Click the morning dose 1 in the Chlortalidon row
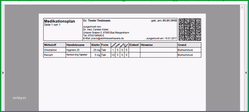 (x=113, y=50)
